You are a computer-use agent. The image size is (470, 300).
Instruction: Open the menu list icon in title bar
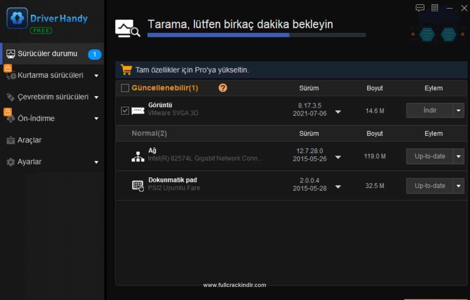click(435, 8)
